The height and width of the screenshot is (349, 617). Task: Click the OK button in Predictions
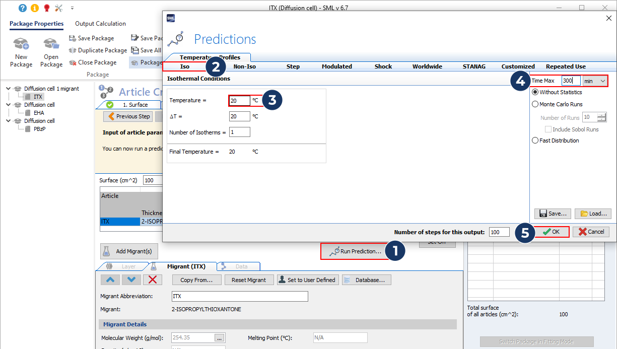tap(551, 232)
